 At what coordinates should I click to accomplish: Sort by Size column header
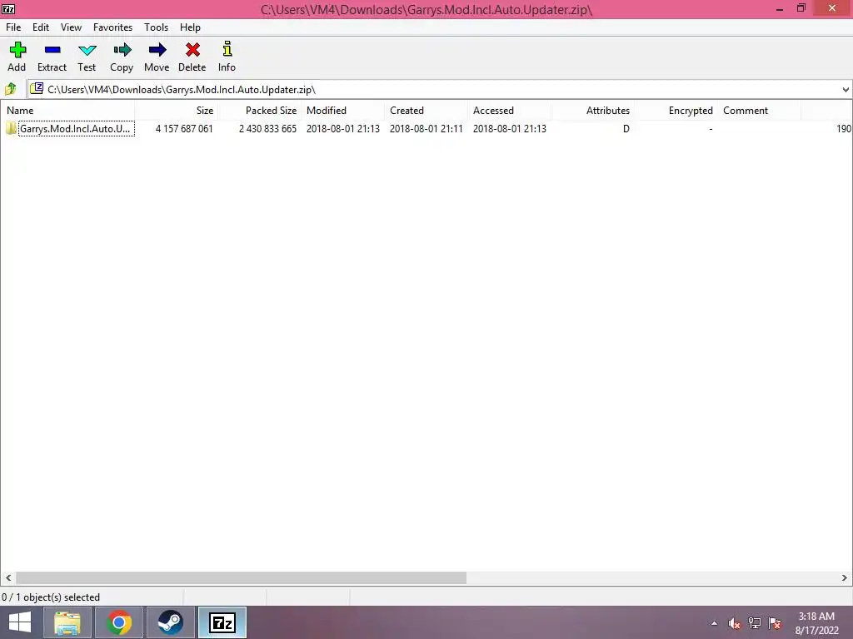(177, 111)
